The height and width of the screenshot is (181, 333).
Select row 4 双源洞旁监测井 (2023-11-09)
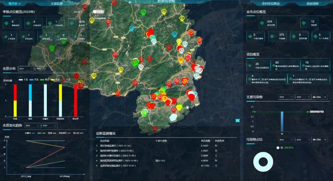coord(166,161)
